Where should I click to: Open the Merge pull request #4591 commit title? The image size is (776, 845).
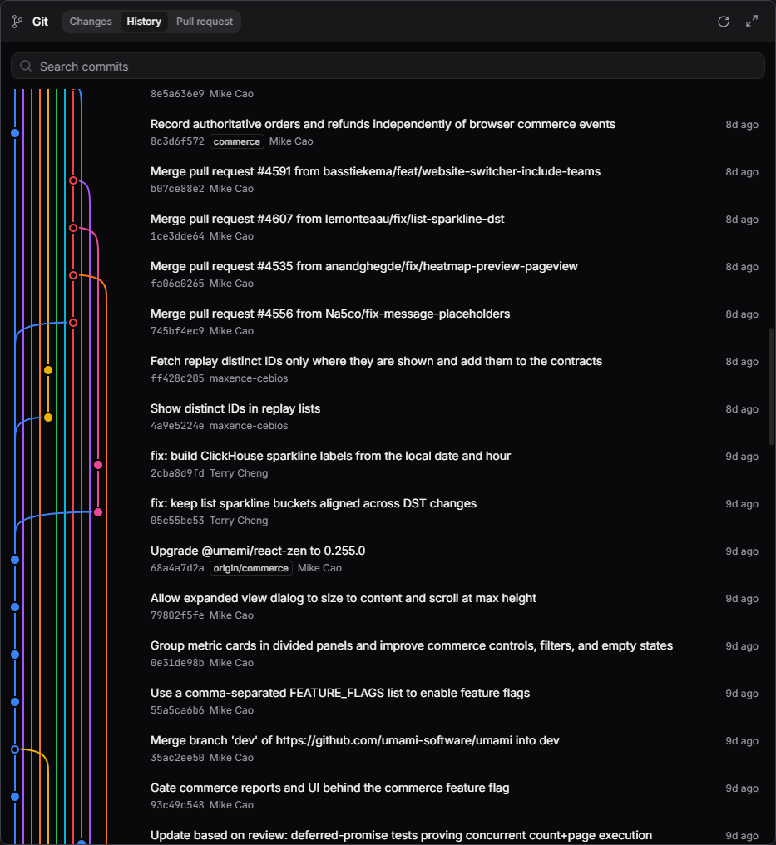point(375,171)
